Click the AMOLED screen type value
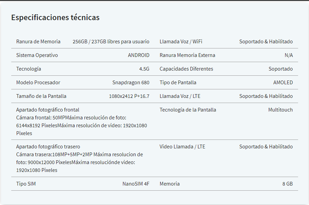309x205 pixels. point(283,83)
